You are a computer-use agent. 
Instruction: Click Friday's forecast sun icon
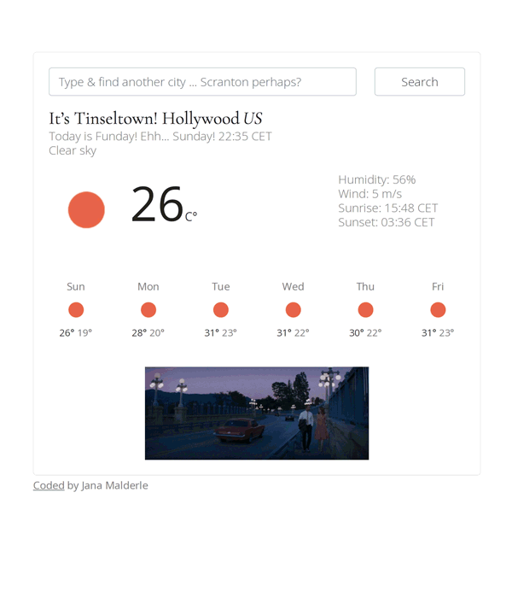tap(438, 309)
